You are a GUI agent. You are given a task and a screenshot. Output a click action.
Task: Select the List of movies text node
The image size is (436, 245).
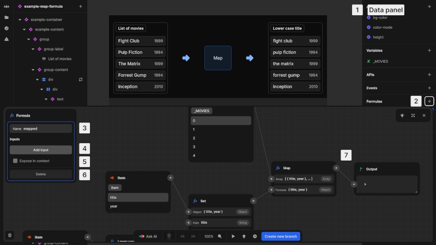coord(60,59)
